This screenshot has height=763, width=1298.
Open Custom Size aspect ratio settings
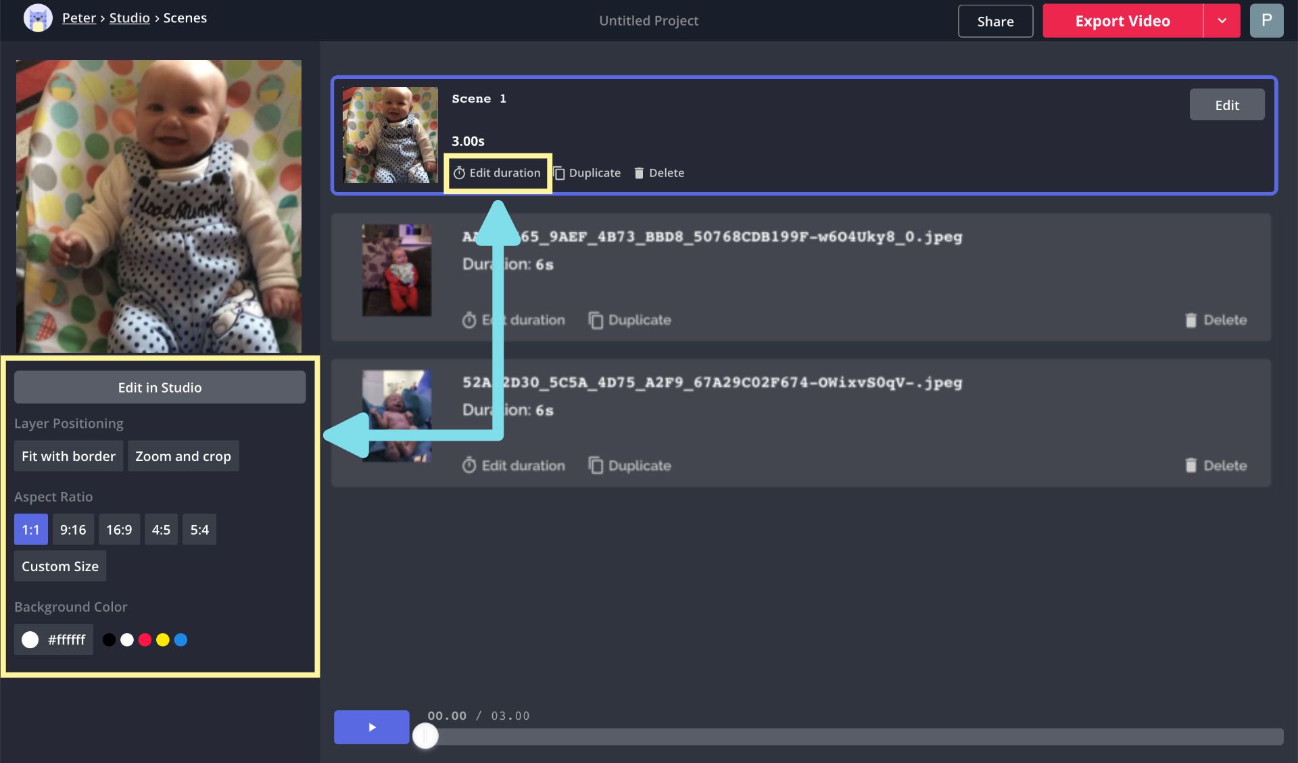(x=59, y=564)
